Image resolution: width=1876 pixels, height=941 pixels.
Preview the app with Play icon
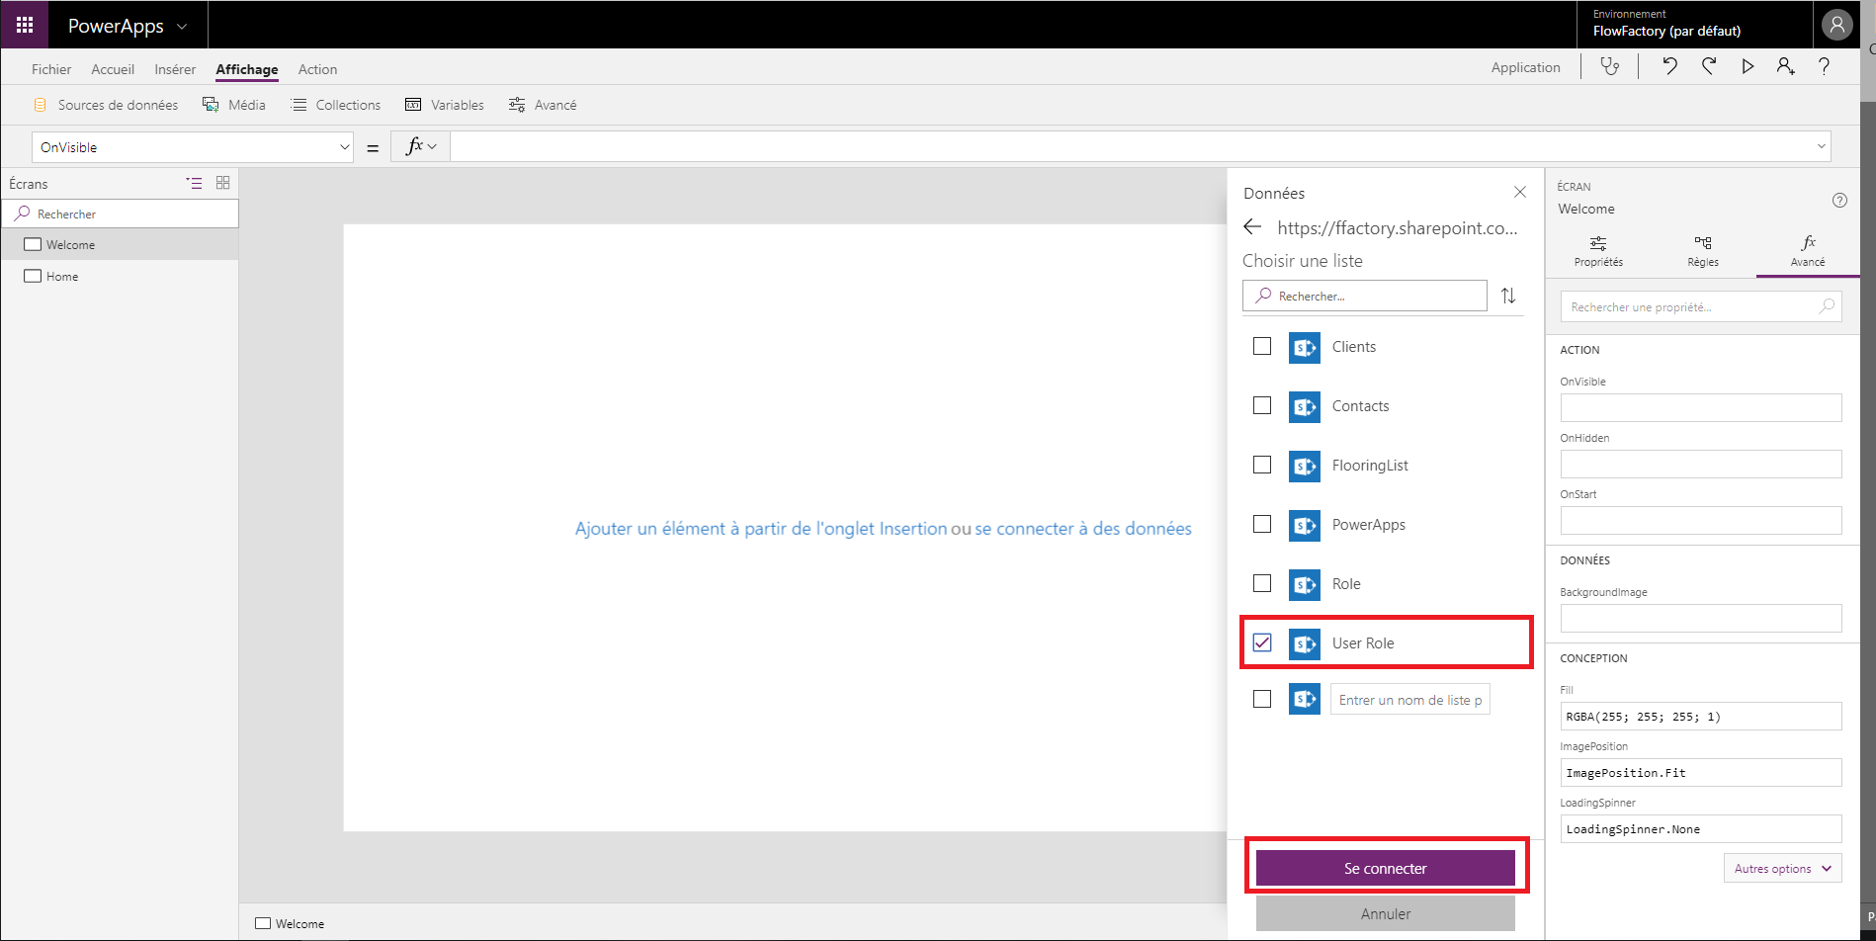point(1748,66)
